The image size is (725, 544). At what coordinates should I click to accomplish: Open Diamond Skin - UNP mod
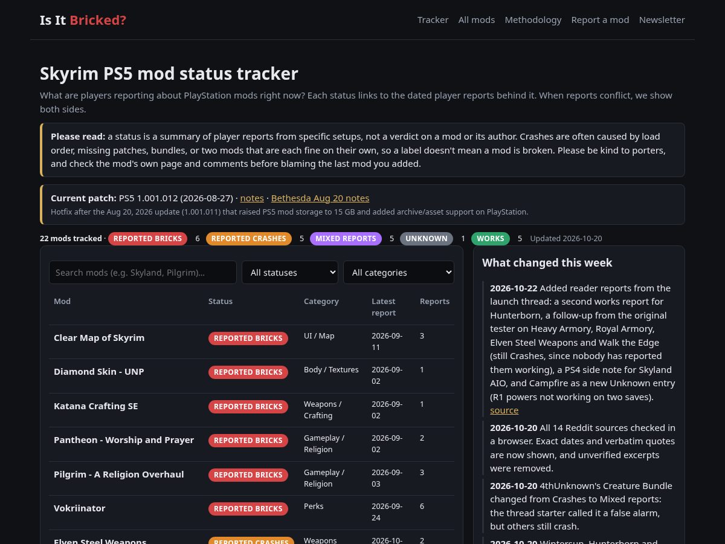coord(99,372)
